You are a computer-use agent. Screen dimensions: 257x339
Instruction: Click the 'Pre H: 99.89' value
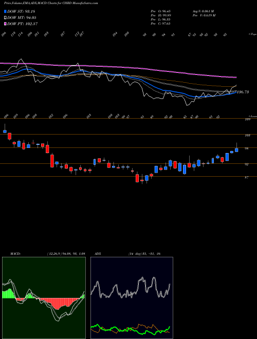(x=160, y=15)
